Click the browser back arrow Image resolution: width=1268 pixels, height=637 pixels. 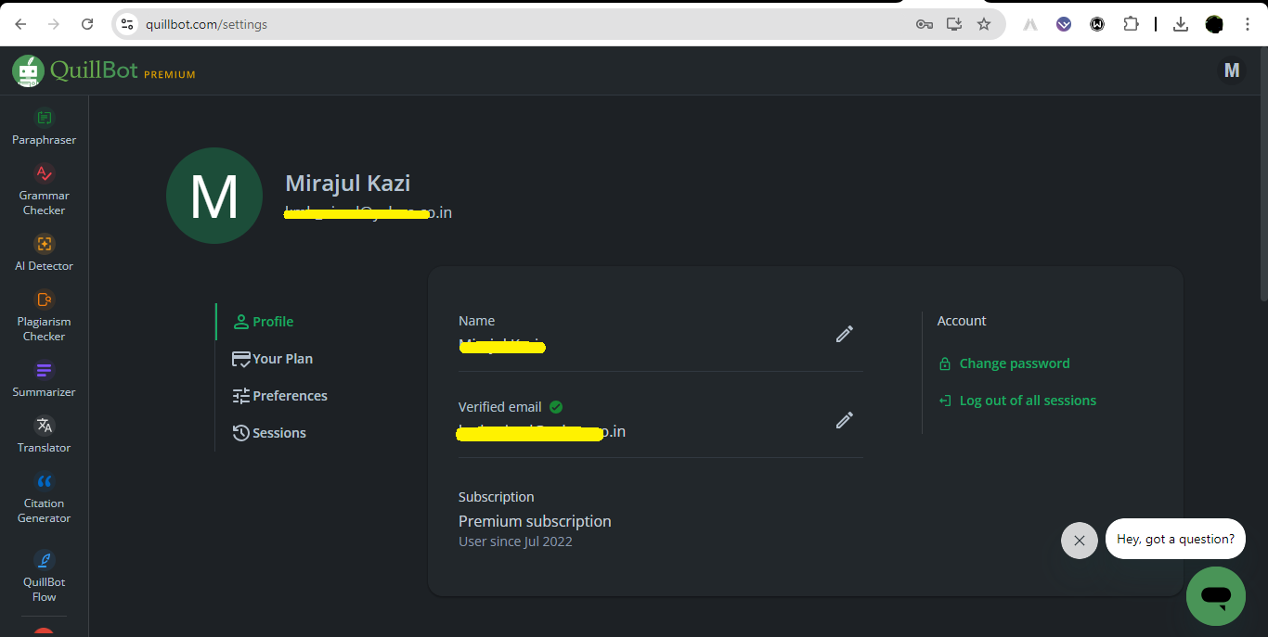click(x=20, y=24)
